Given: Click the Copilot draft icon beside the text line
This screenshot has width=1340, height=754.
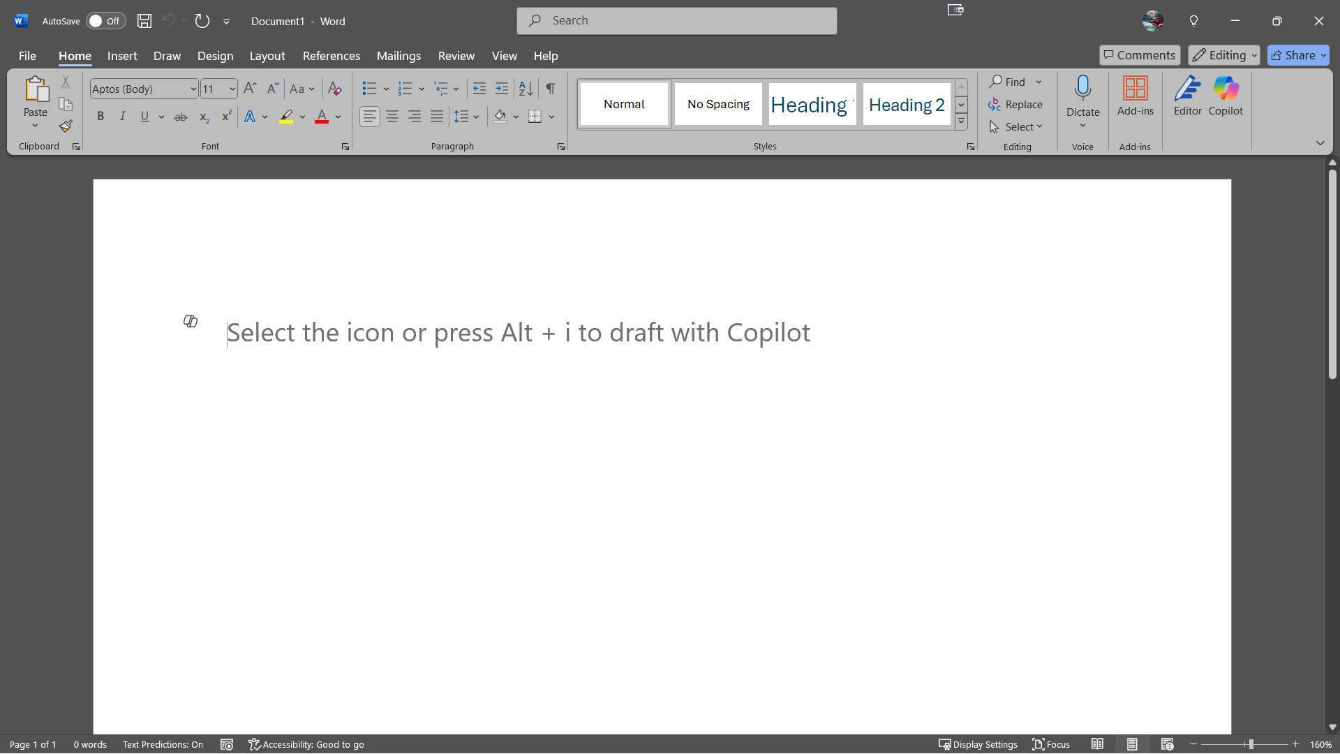Looking at the screenshot, I should click(191, 321).
